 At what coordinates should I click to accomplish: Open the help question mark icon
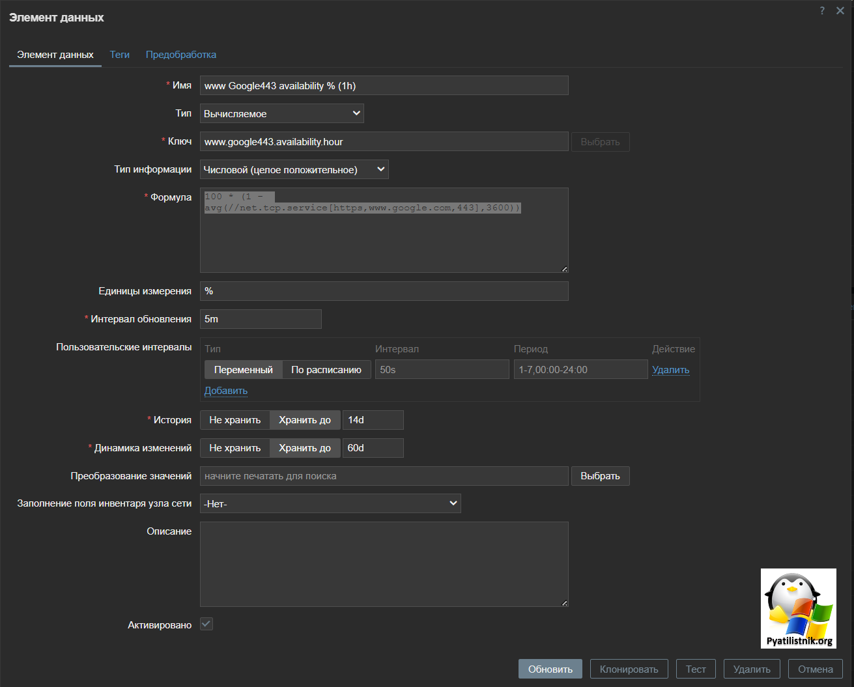[x=822, y=10]
